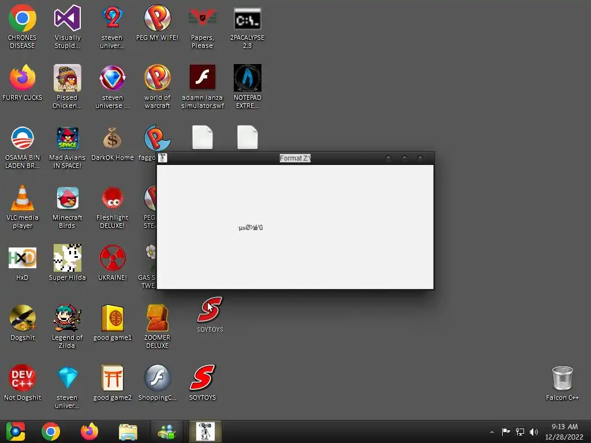Click the Start button on the taskbar
Screen dimensions: 591x443
point(16,431)
